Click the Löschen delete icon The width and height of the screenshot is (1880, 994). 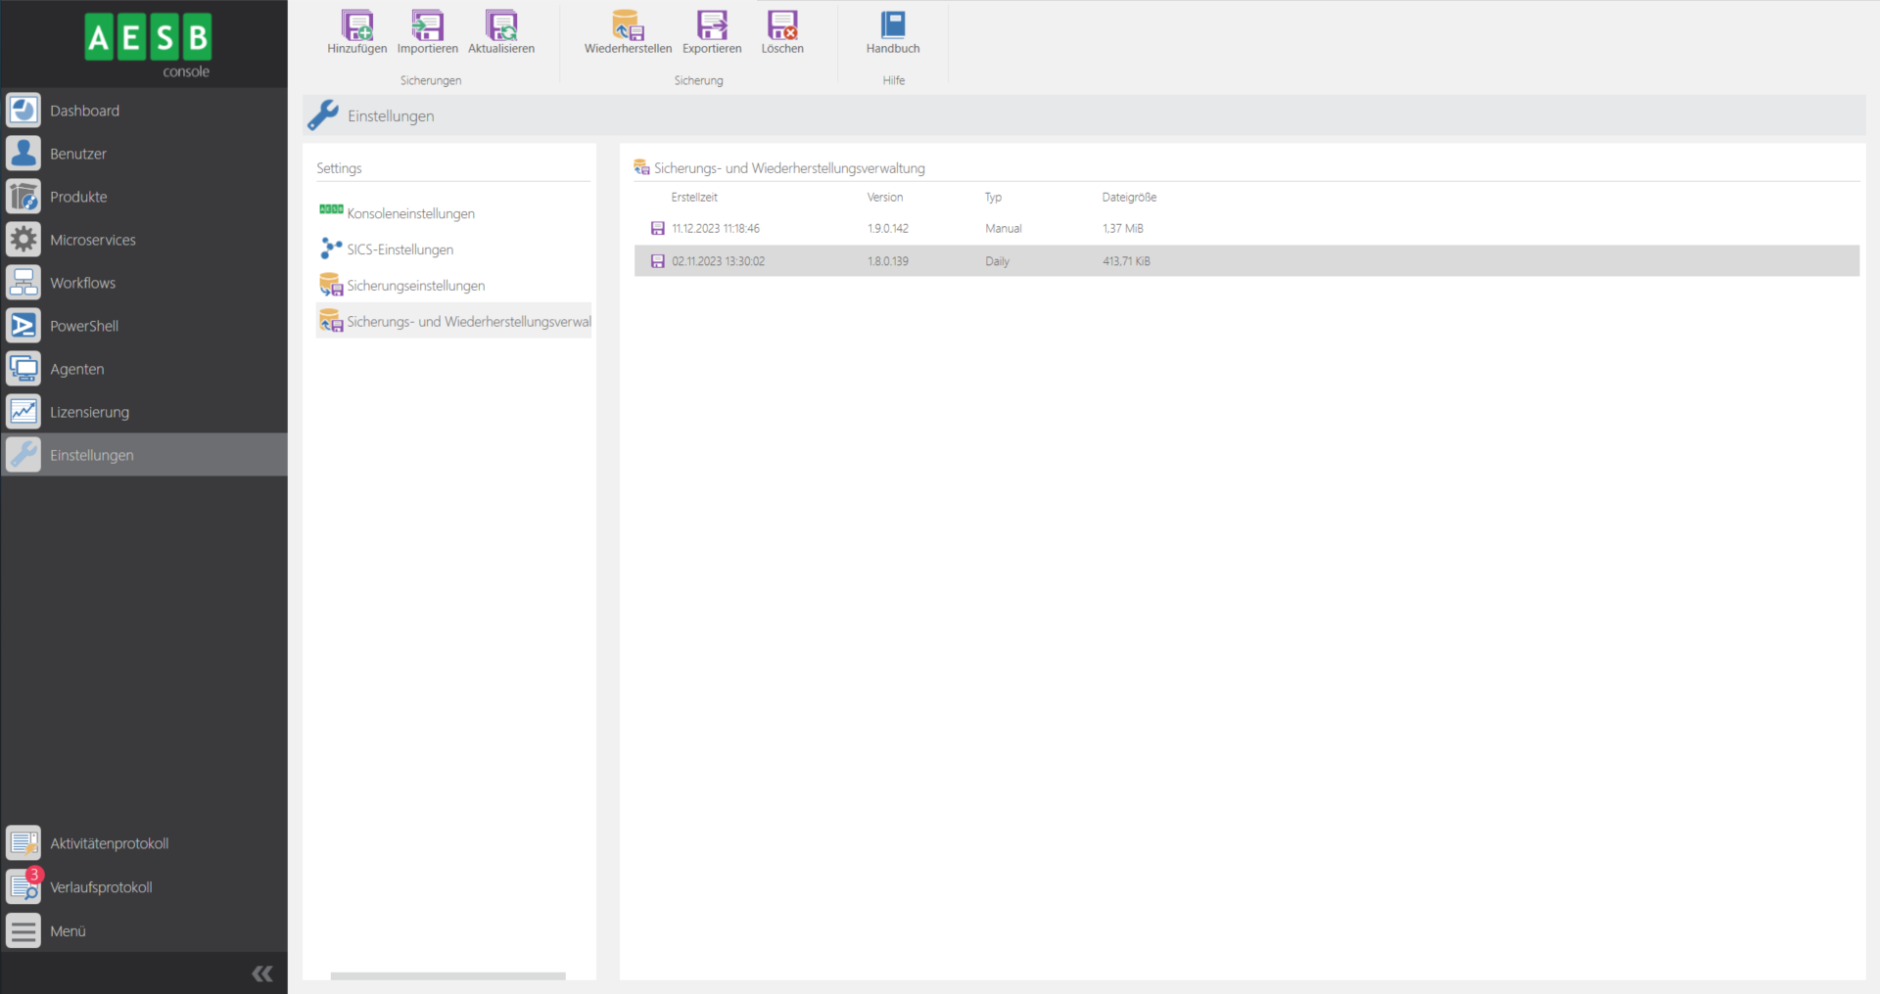(x=782, y=26)
